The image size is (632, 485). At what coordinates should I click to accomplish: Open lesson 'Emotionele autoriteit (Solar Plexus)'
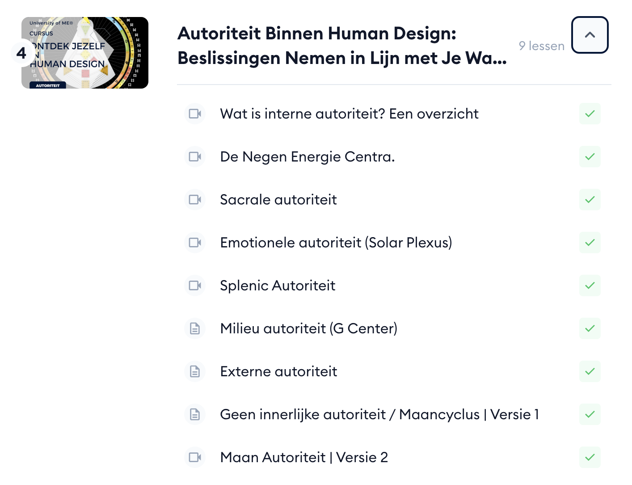[336, 242]
